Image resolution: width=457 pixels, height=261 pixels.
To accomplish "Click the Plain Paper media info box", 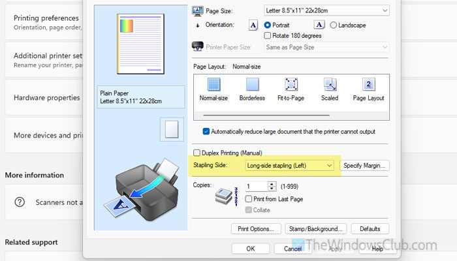I will 141,97.
